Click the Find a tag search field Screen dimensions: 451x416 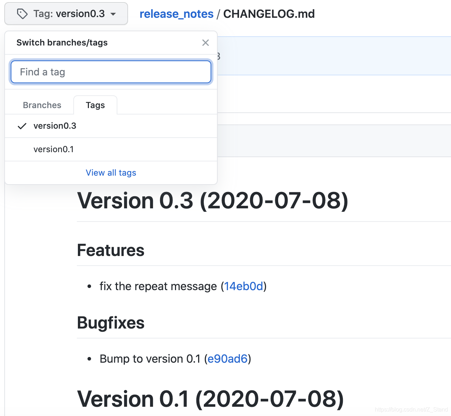tap(111, 72)
